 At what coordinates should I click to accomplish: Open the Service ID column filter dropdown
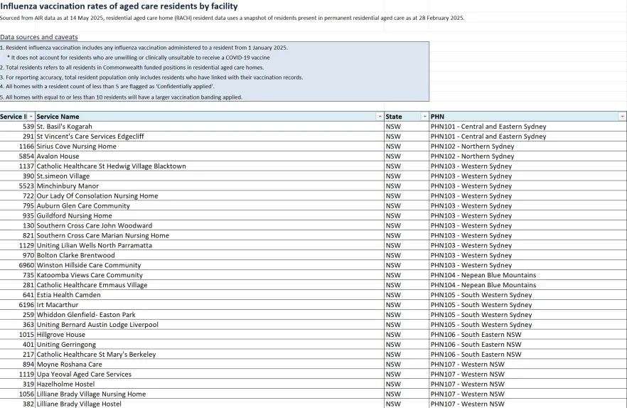pyautogui.click(x=31, y=117)
